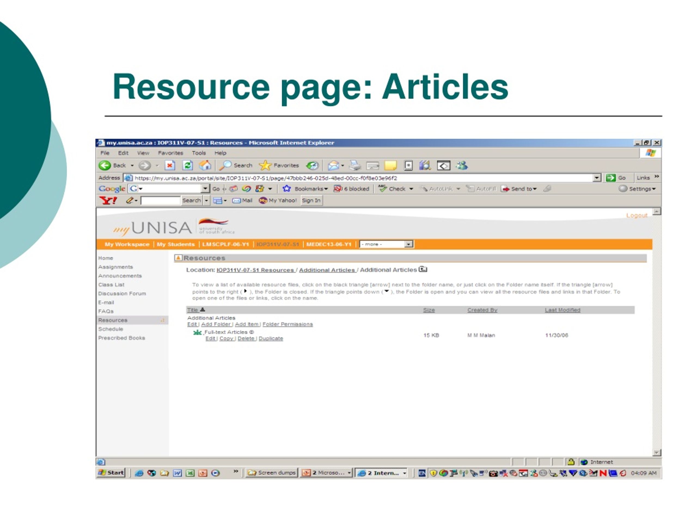Expand the Links toolbar chevron

[657, 176]
